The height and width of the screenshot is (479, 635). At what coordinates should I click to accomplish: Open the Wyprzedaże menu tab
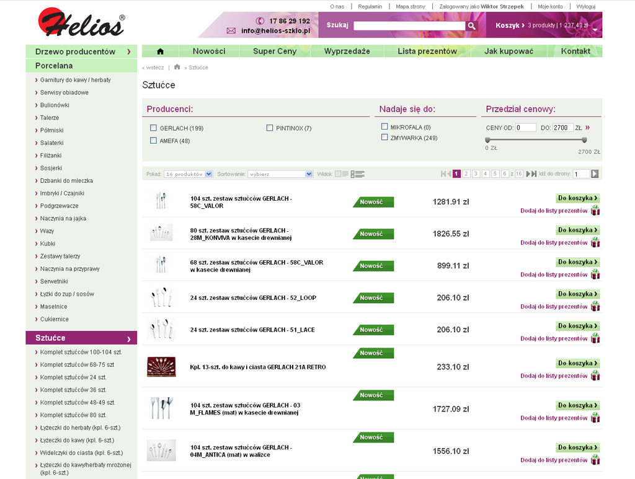pyautogui.click(x=347, y=51)
